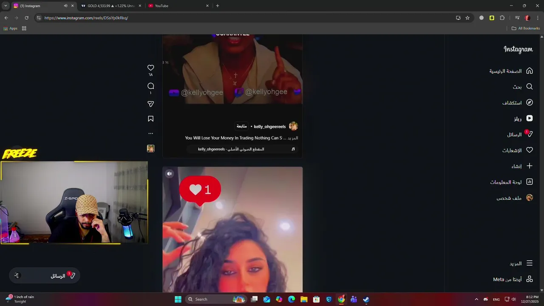This screenshot has width=544, height=306.
Task: Open Apps shortcut in bookmarks bar
Action: [x=10, y=28]
